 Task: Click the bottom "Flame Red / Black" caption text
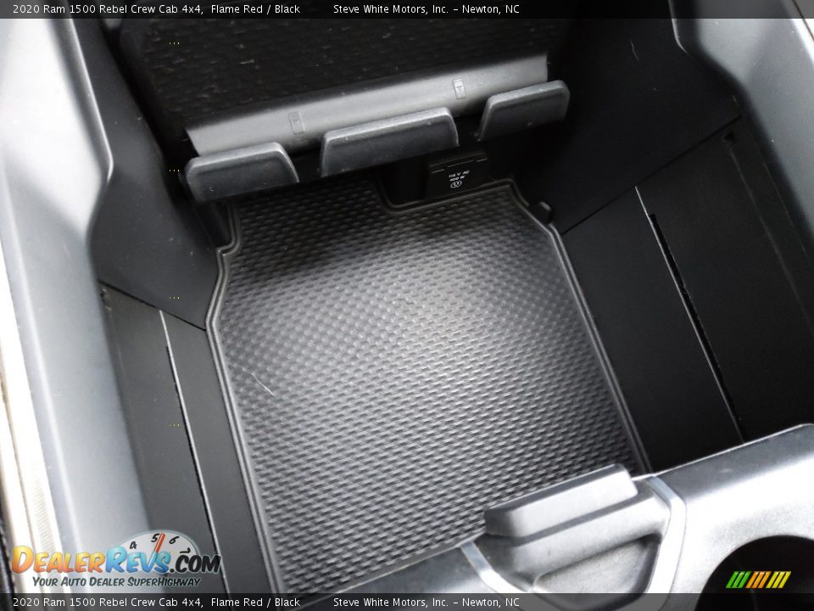tap(255, 602)
